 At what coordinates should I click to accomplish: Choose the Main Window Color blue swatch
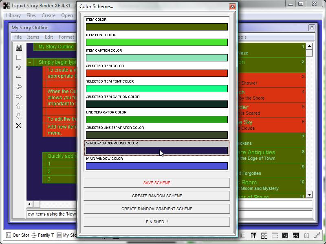point(157,166)
